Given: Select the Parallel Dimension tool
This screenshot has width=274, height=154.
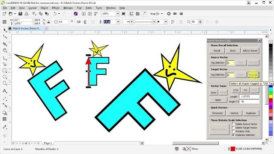Looking at the screenshot, I should click(5, 99).
